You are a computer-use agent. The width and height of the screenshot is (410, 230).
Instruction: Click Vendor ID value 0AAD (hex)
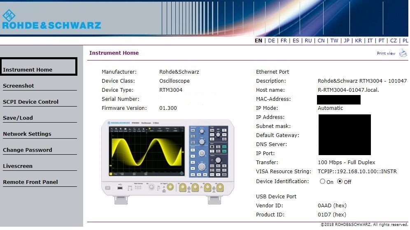pyautogui.click(x=332, y=205)
